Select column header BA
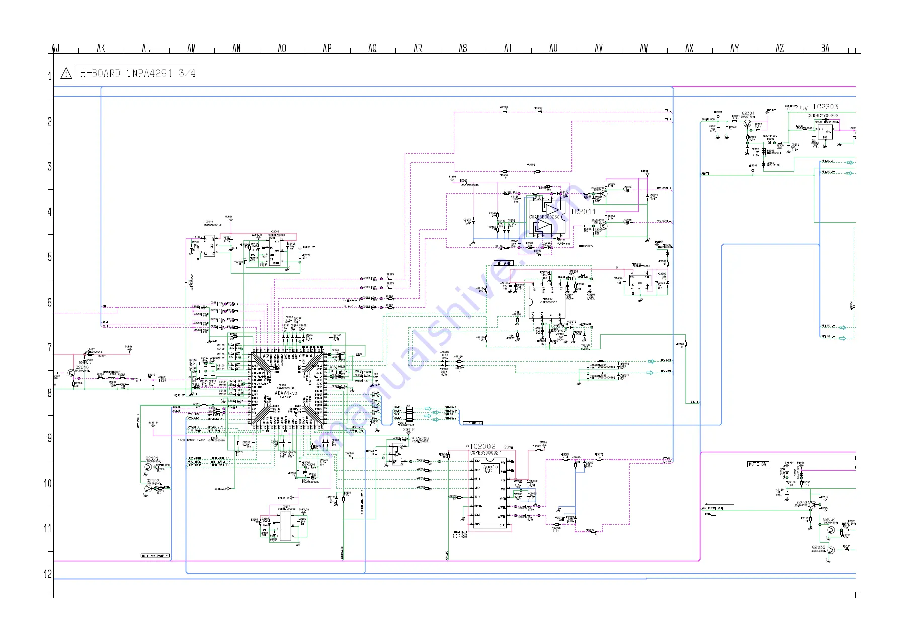The image size is (899, 635). [x=825, y=48]
